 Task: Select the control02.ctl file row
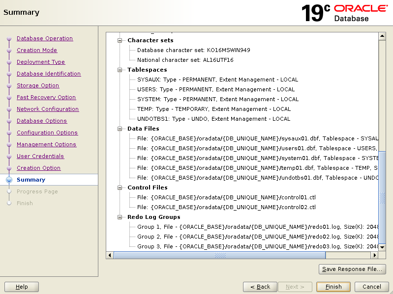[226, 207]
